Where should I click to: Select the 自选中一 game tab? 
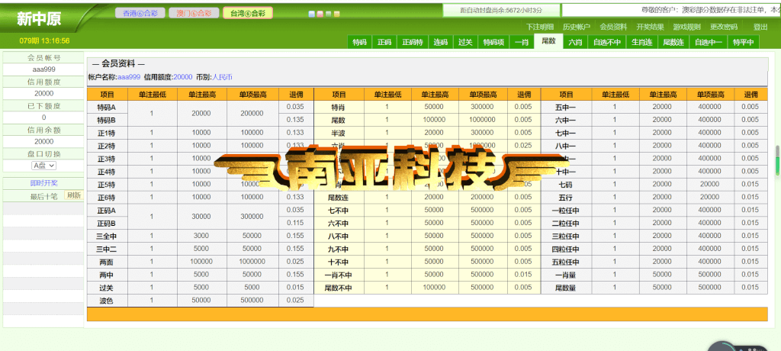click(x=709, y=43)
